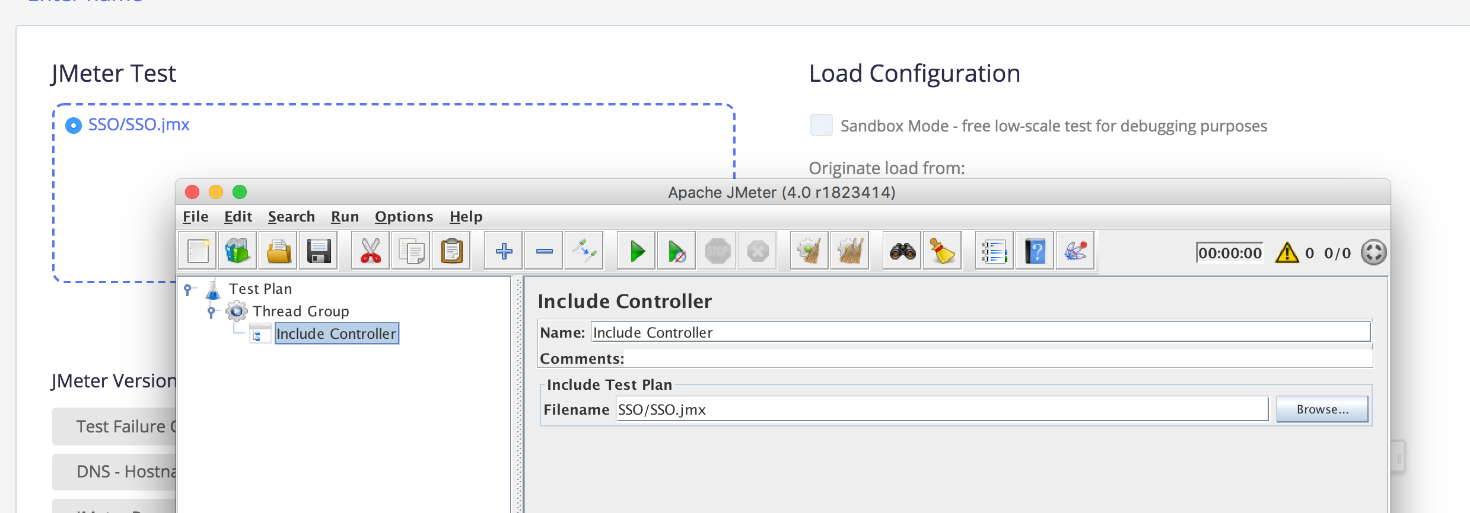1470x513 pixels.
Task: Open the Run menu
Action: coord(345,217)
